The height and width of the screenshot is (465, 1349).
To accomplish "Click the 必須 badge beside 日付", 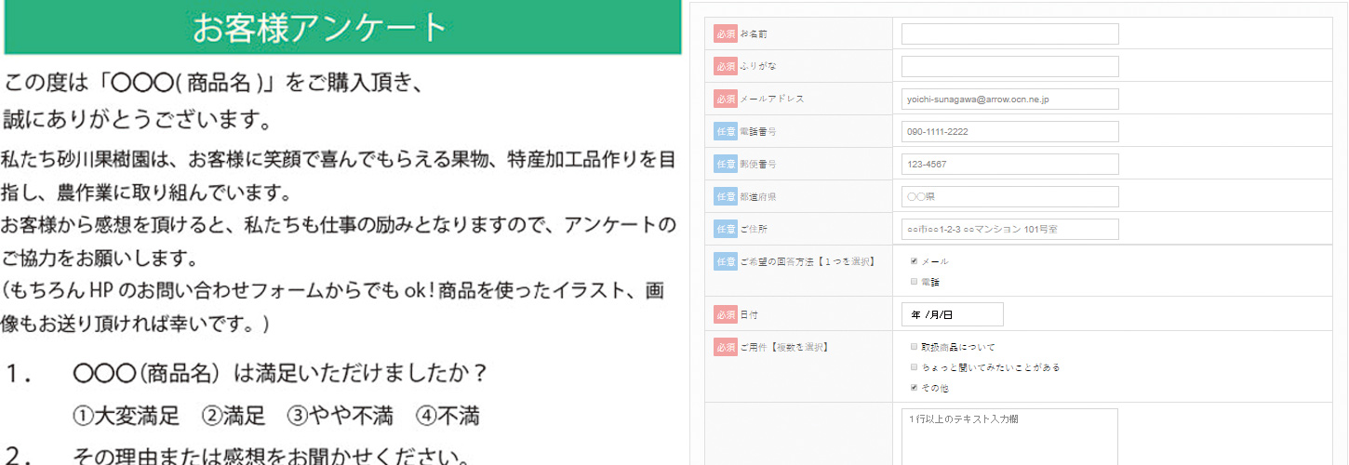I will (726, 314).
